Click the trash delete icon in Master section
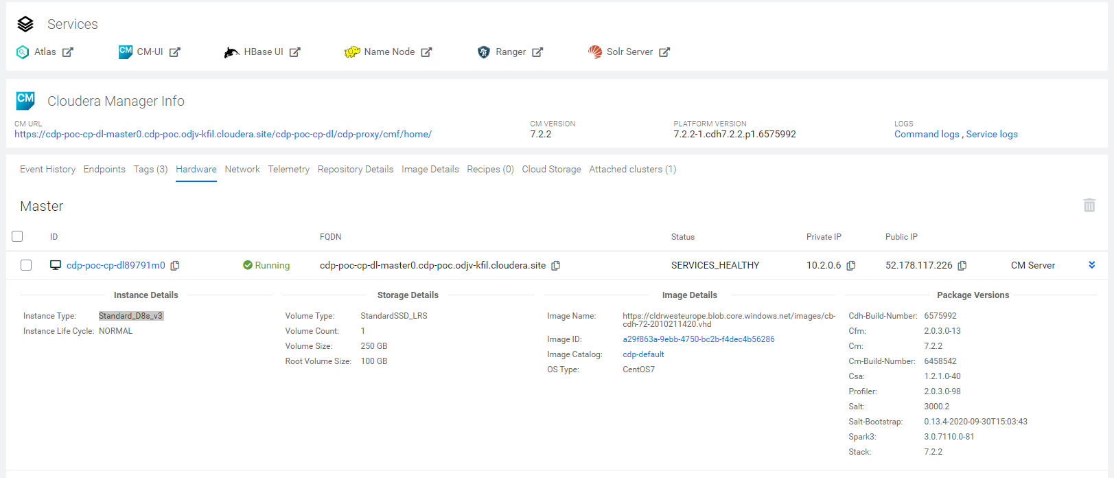Screen dimensions: 1114x478 coord(1089,205)
